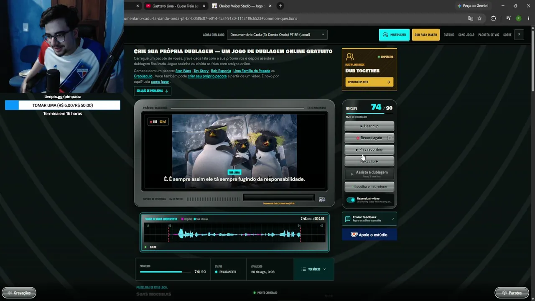
Task: Click the Play recording button
Action: coord(369,149)
